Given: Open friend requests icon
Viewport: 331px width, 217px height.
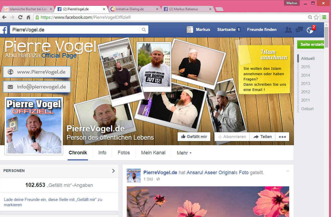Looking at the screenshot, I should pyautogui.click(x=288, y=30).
